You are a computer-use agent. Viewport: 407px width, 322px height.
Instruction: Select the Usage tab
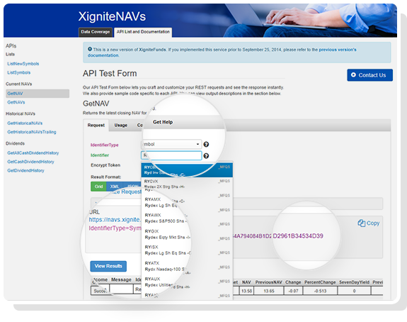pos(121,126)
